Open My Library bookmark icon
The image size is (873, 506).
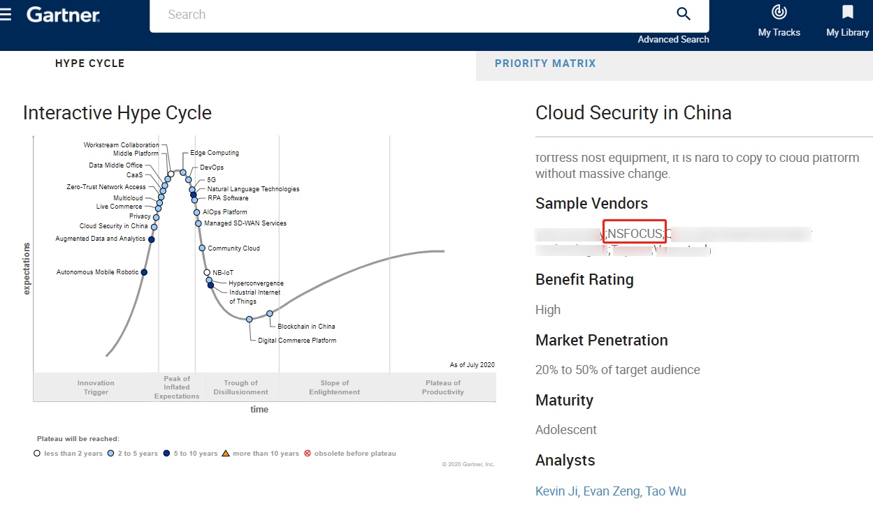(x=847, y=13)
